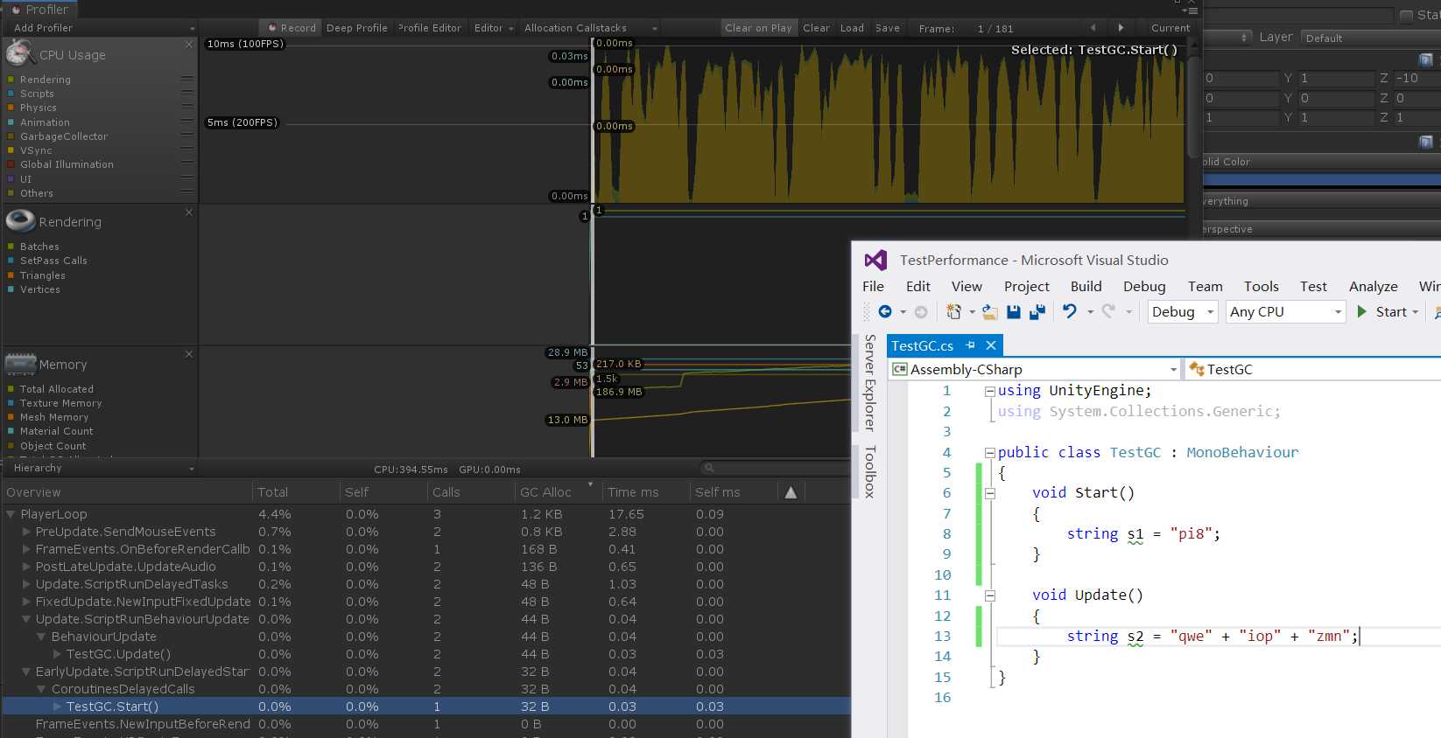Open the Profiler window options menu

1191,10
